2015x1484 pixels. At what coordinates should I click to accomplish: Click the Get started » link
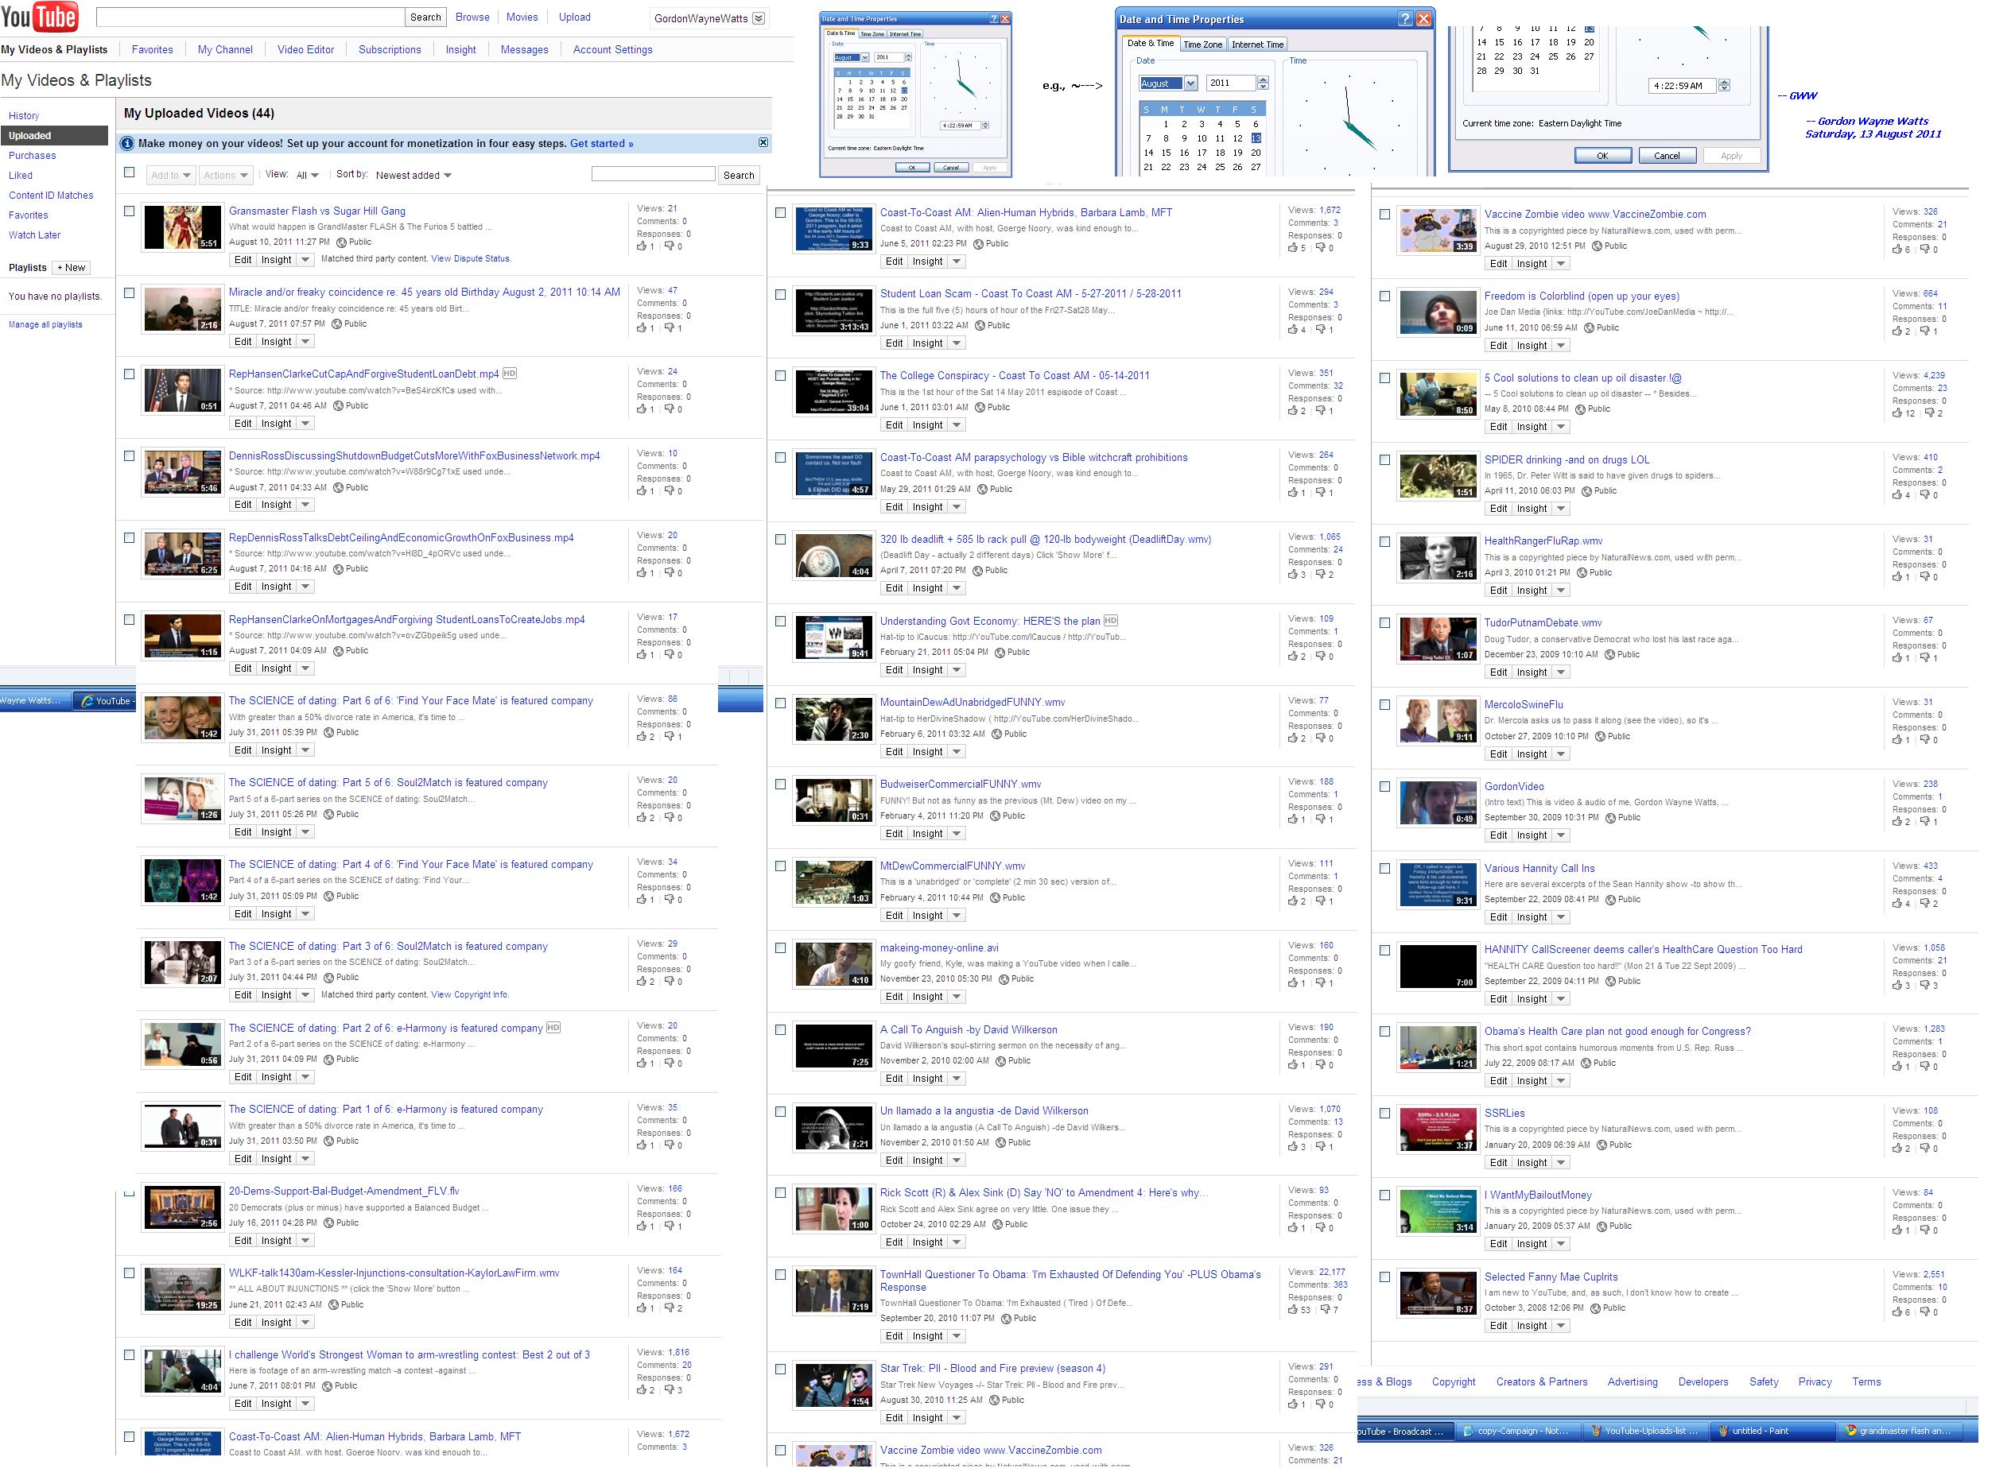601,144
